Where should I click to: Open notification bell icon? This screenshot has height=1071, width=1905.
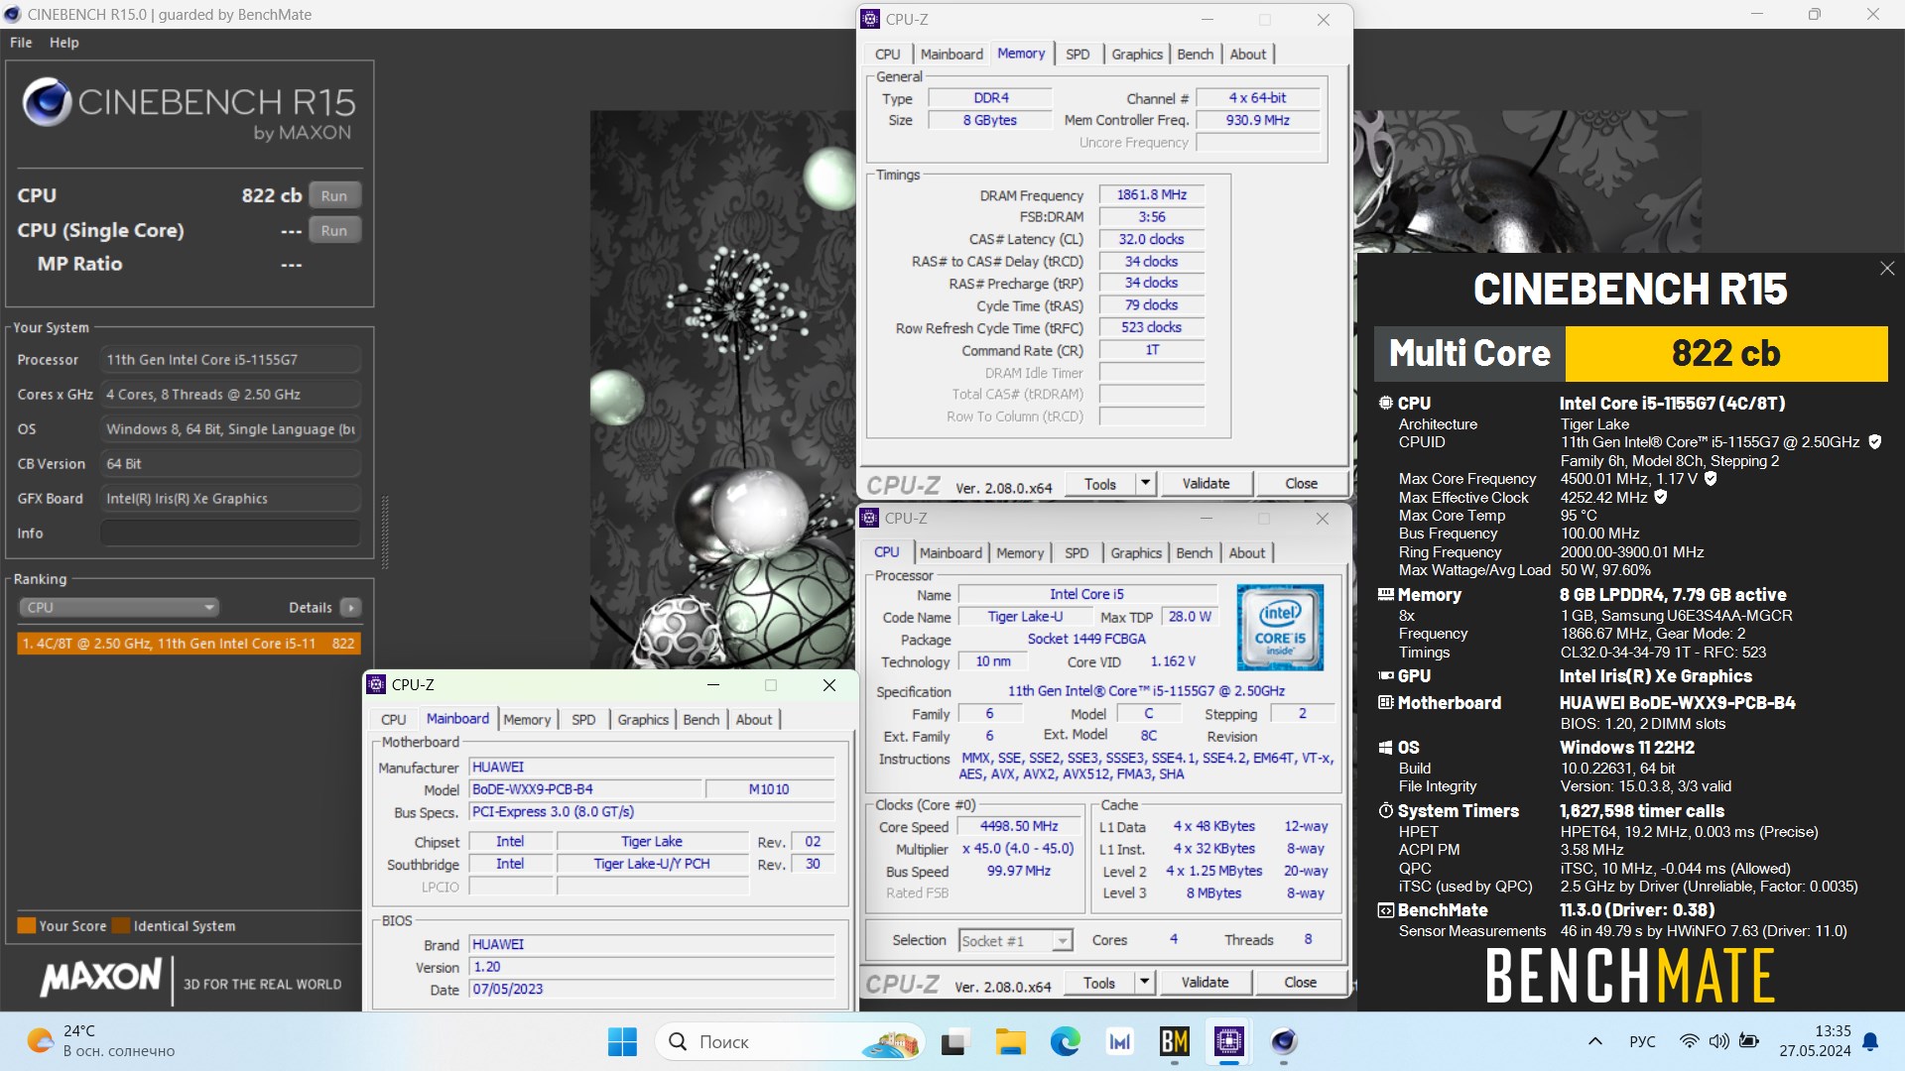tap(1870, 1041)
